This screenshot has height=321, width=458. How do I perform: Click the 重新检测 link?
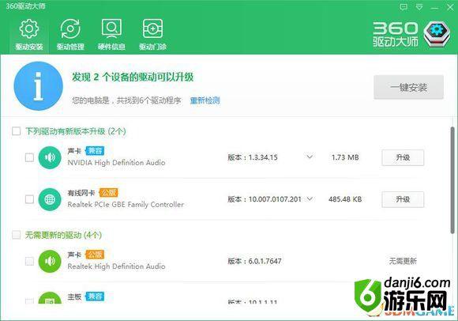(x=205, y=100)
